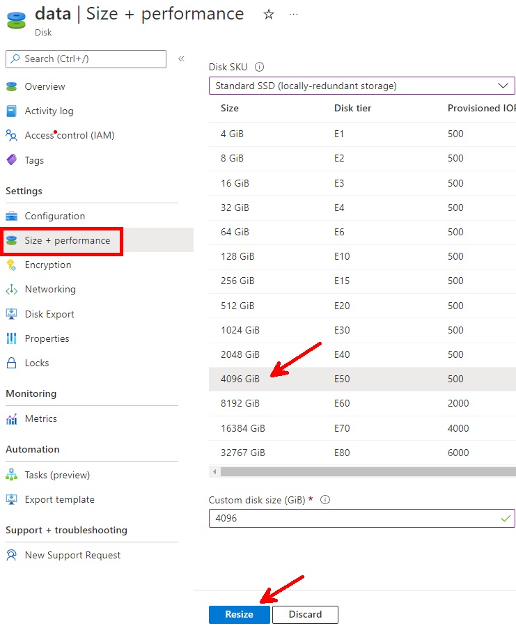Open Overview menu item

coord(45,86)
